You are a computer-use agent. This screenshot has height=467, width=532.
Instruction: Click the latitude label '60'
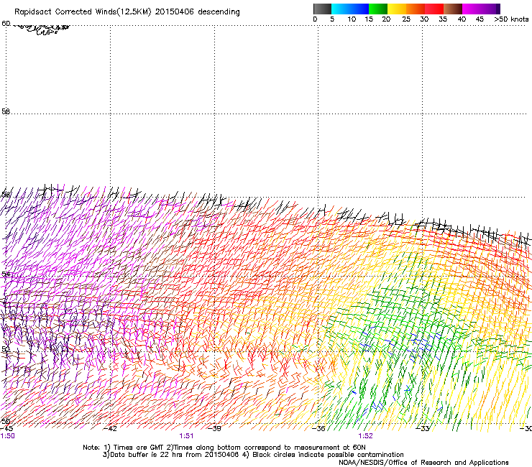coord(6,24)
